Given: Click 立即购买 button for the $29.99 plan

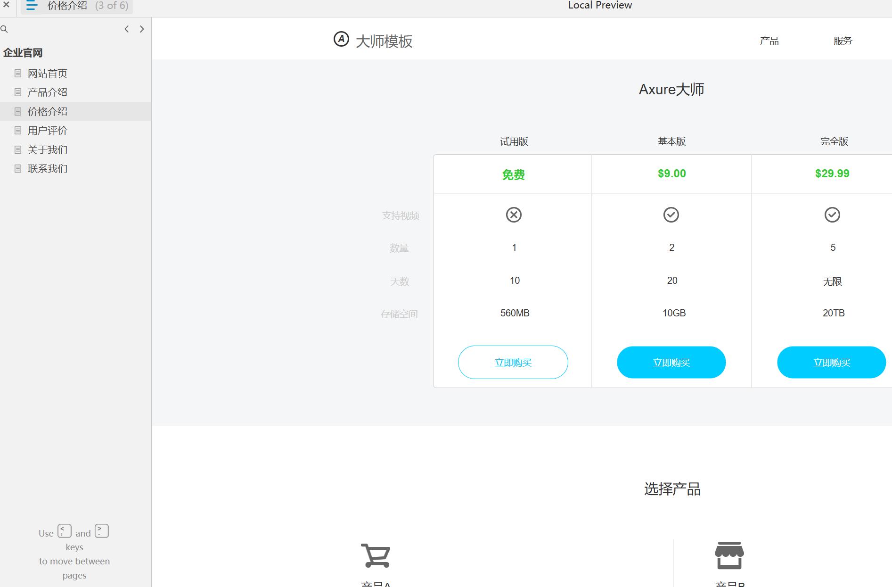Looking at the screenshot, I should pyautogui.click(x=832, y=362).
